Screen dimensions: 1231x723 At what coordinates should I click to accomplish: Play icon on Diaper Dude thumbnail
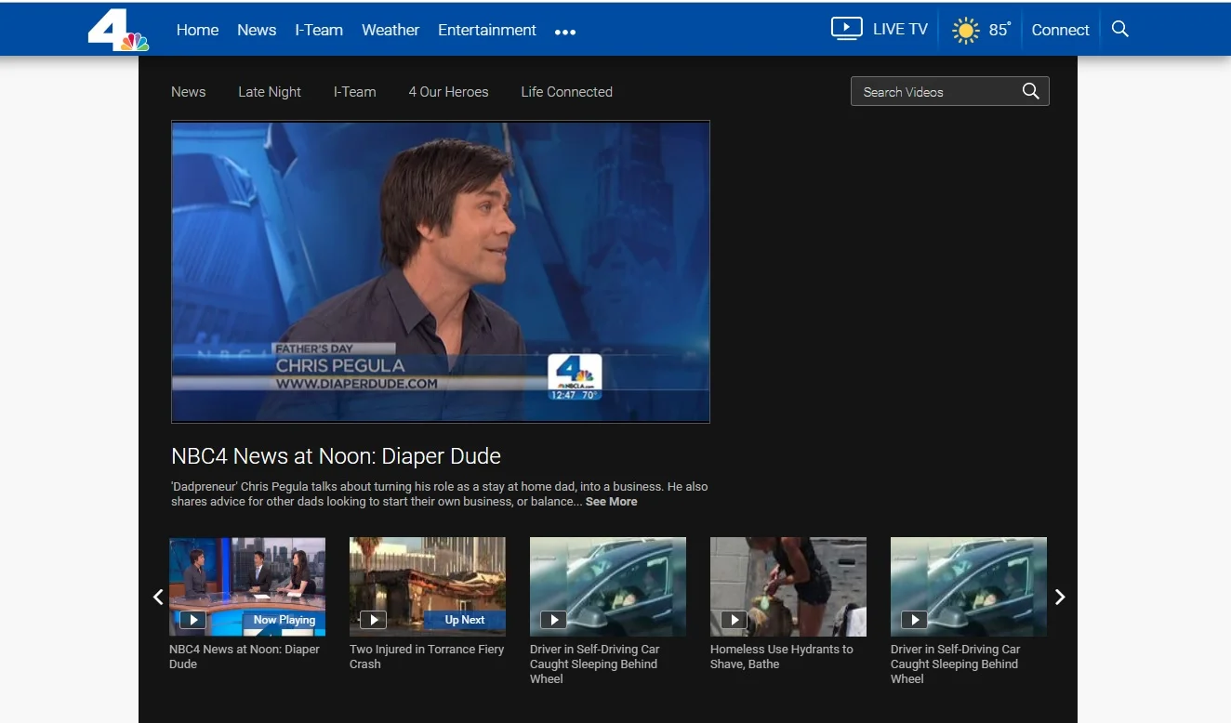click(192, 620)
